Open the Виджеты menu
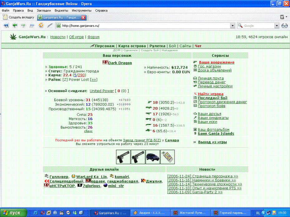Image resolution: width=290 pixels, height=217 pixels. pos(61,11)
